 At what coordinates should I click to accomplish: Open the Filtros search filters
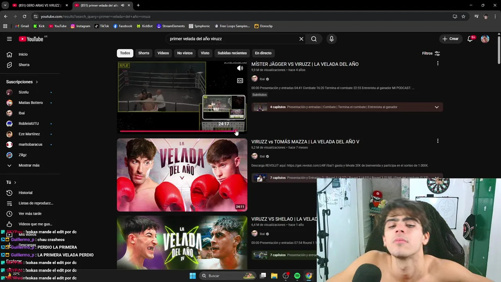point(431,53)
